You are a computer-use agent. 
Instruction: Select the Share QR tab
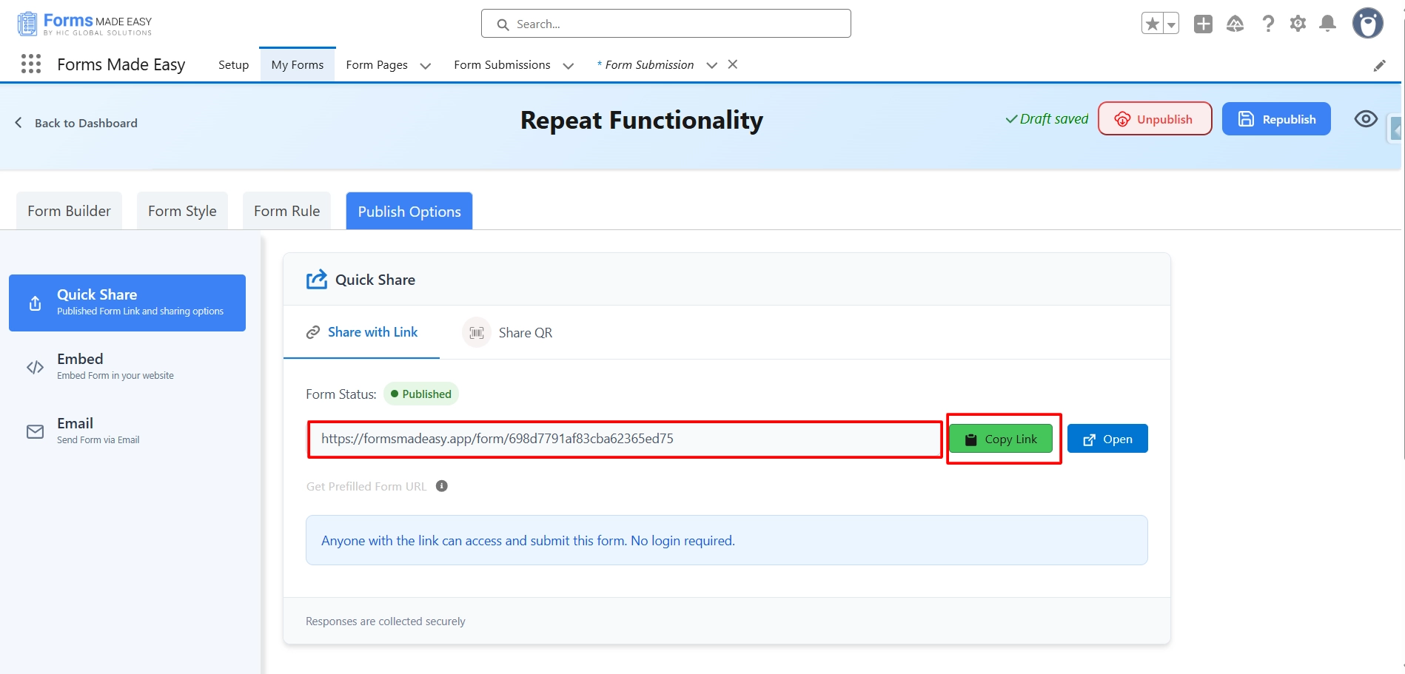[509, 333]
